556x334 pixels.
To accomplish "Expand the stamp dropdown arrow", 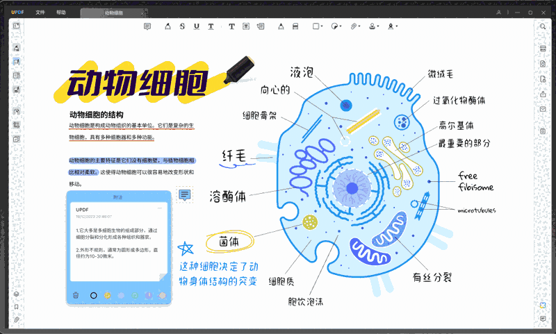I will click(x=378, y=26).
